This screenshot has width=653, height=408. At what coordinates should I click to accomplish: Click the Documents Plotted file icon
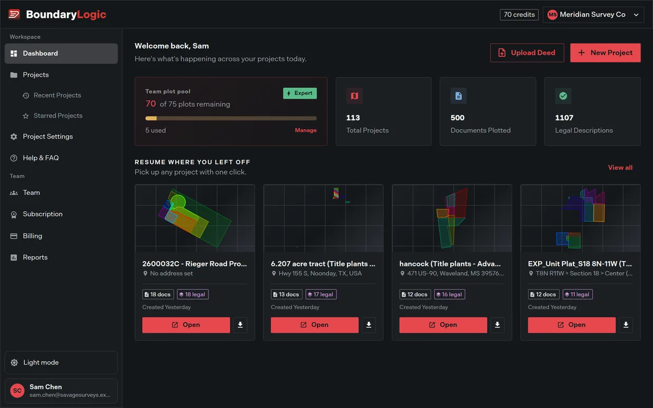pos(459,96)
